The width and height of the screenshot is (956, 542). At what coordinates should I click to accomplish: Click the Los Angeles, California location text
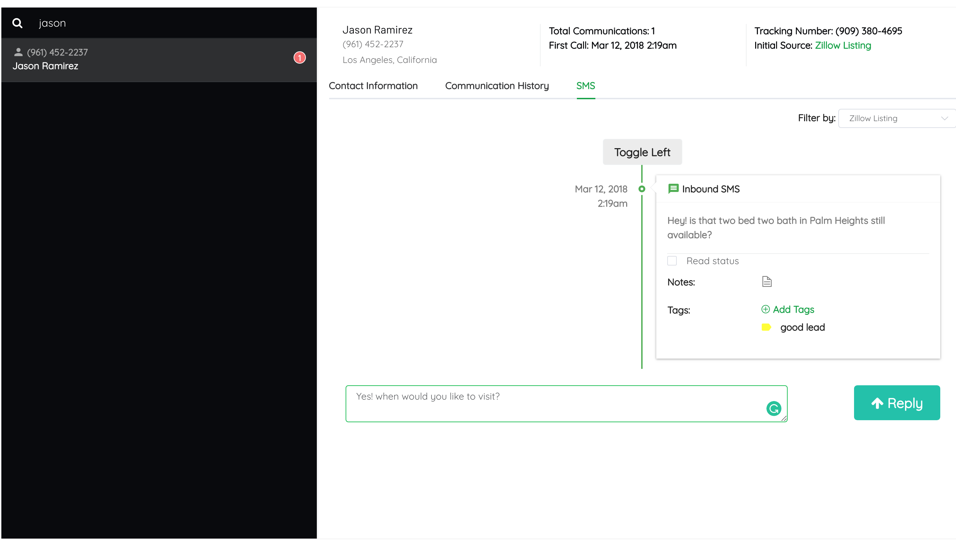pyautogui.click(x=389, y=60)
